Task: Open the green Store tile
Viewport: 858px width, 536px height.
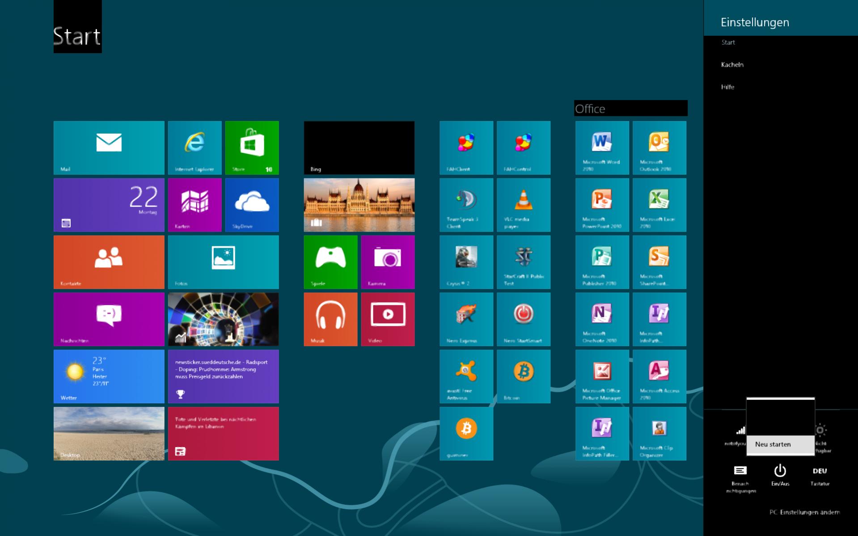Action: (x=252, y=148)
